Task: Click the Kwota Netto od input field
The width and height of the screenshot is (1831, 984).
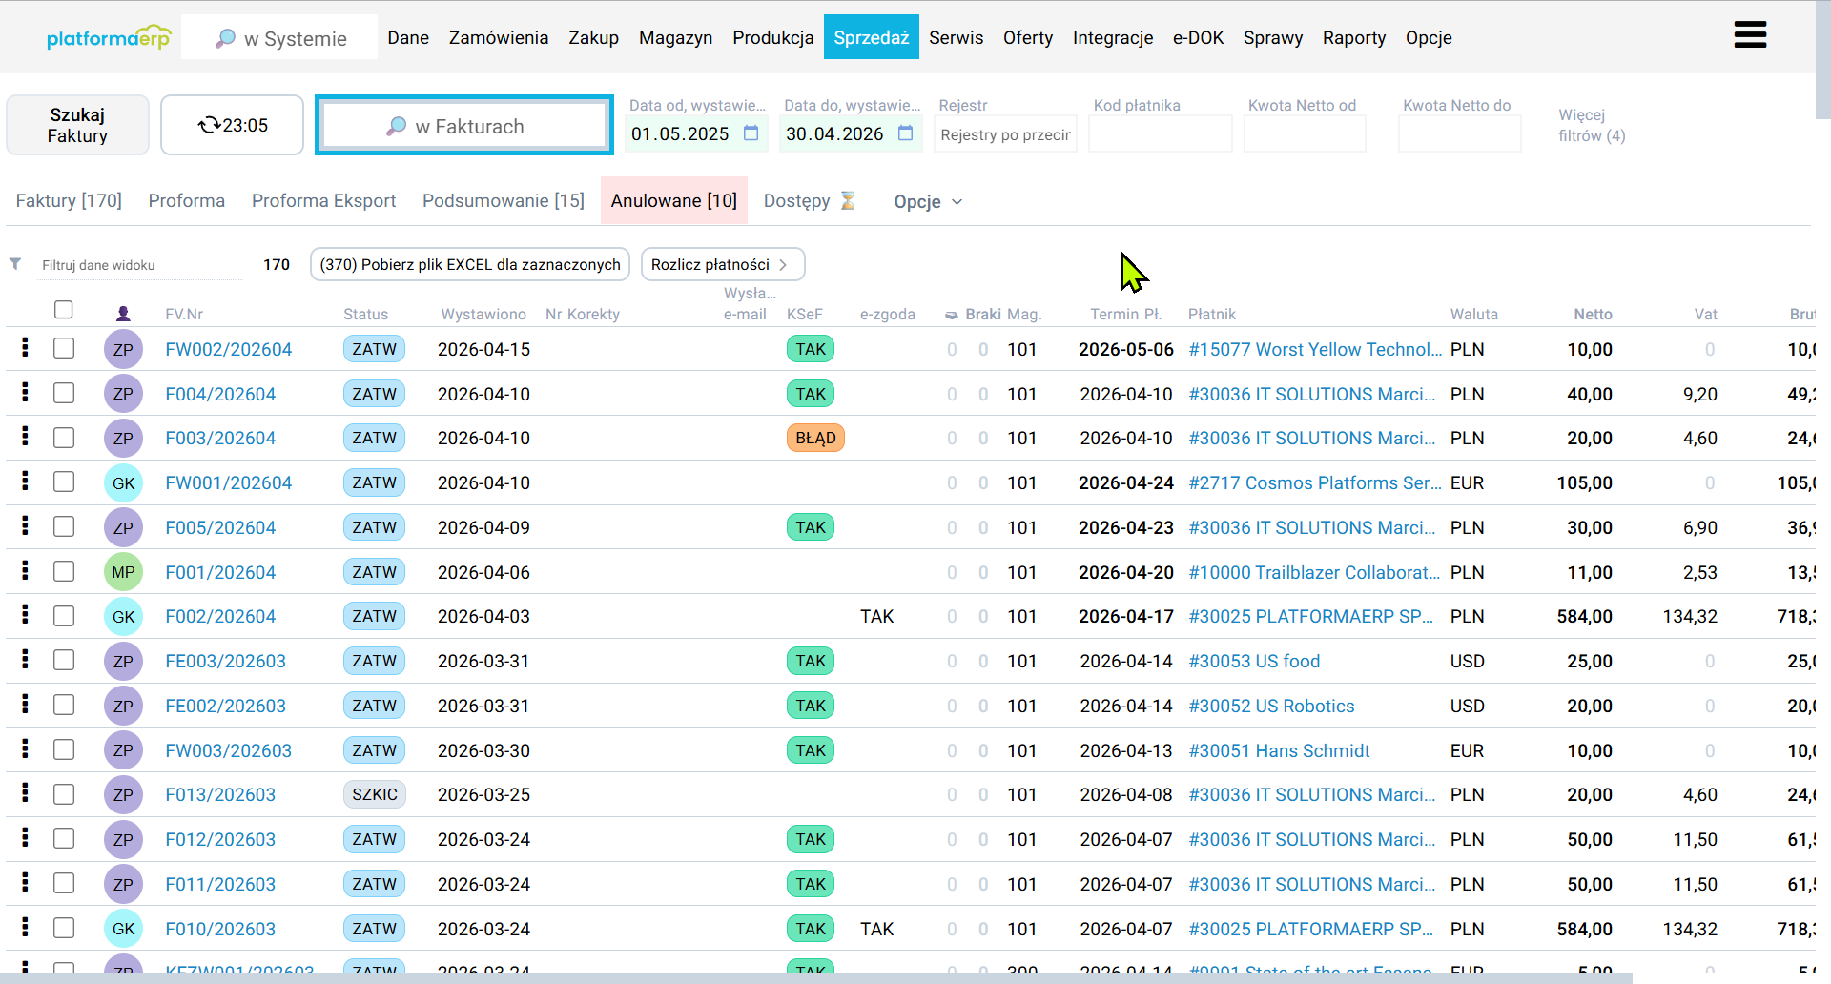Action: click(1304, 134)
